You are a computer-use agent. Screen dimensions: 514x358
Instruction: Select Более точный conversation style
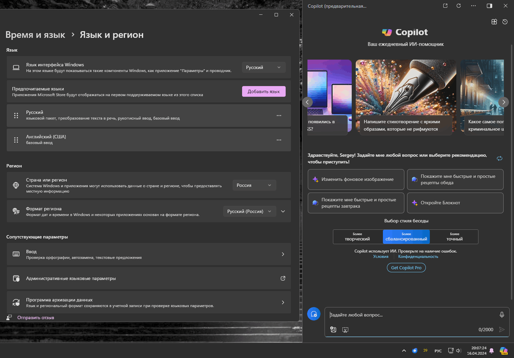pos(454,237)
